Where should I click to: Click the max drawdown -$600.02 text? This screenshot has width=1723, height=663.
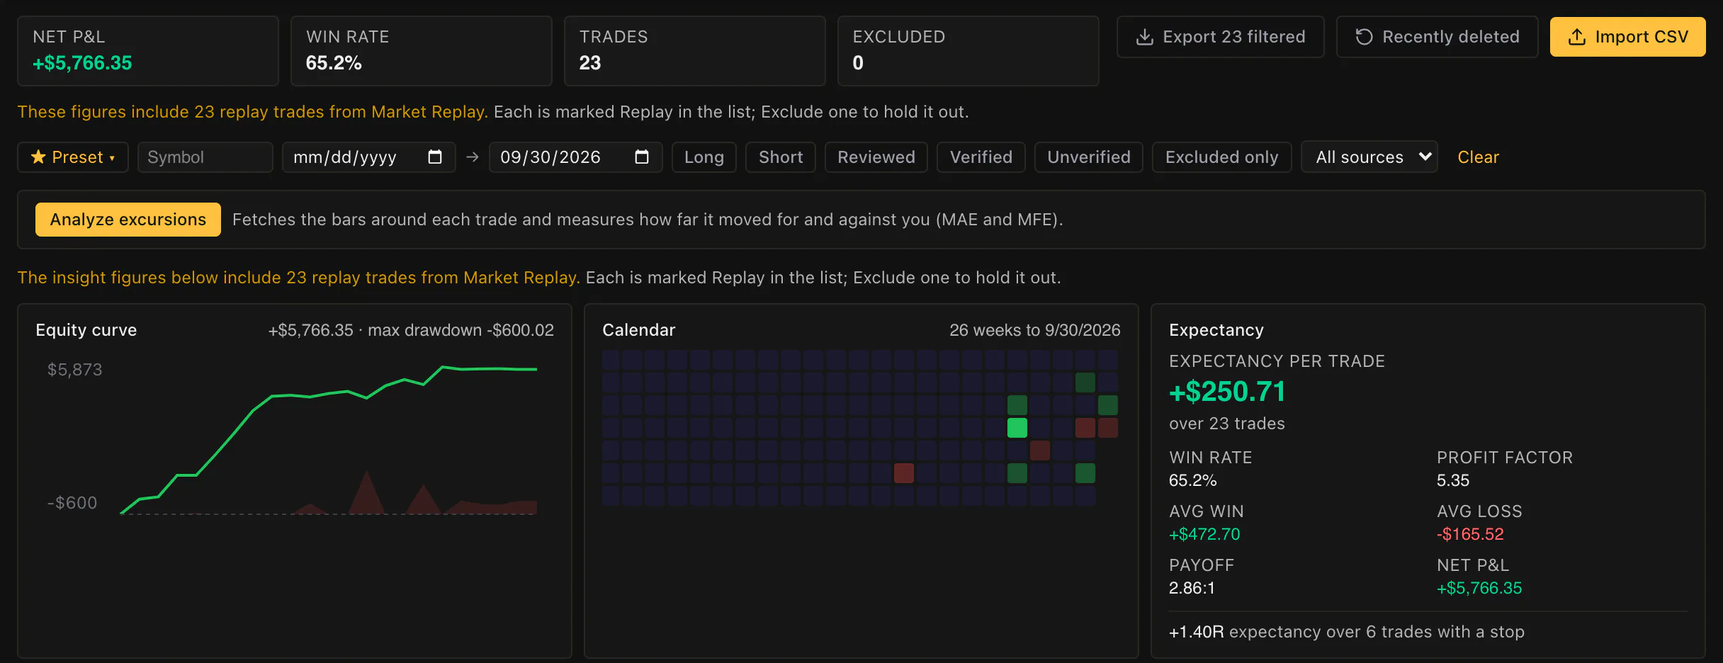pyautogui.click(x=461, y=330)
